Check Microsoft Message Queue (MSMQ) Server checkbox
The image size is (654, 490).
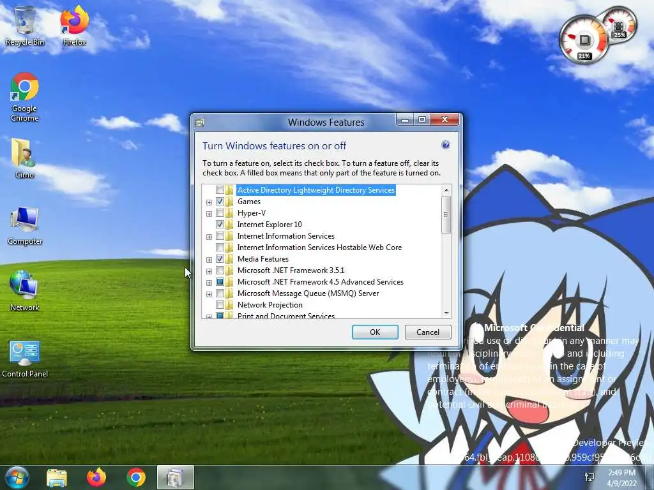[x=220, y=293]
